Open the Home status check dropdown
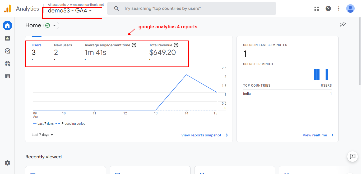 pyautogui.click(x=51, y=25)
